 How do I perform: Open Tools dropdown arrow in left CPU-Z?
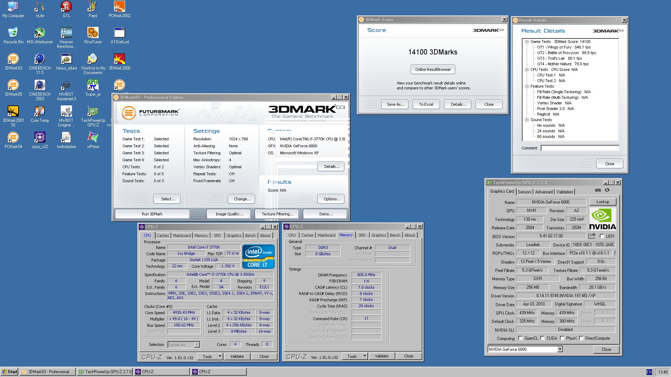(x=220, y=356)
